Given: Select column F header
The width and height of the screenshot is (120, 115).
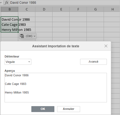Looking at the screenshot, I should (x=78, y=9).
